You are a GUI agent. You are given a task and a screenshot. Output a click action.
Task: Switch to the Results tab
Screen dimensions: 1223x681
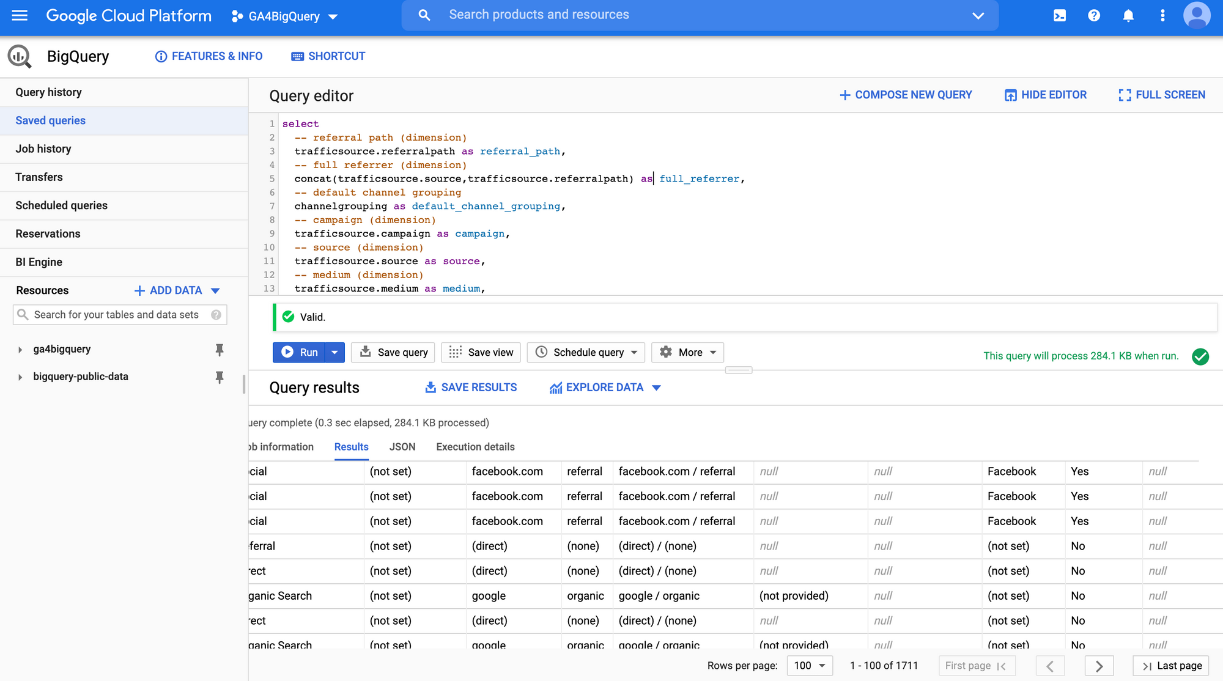coord(352,447)
